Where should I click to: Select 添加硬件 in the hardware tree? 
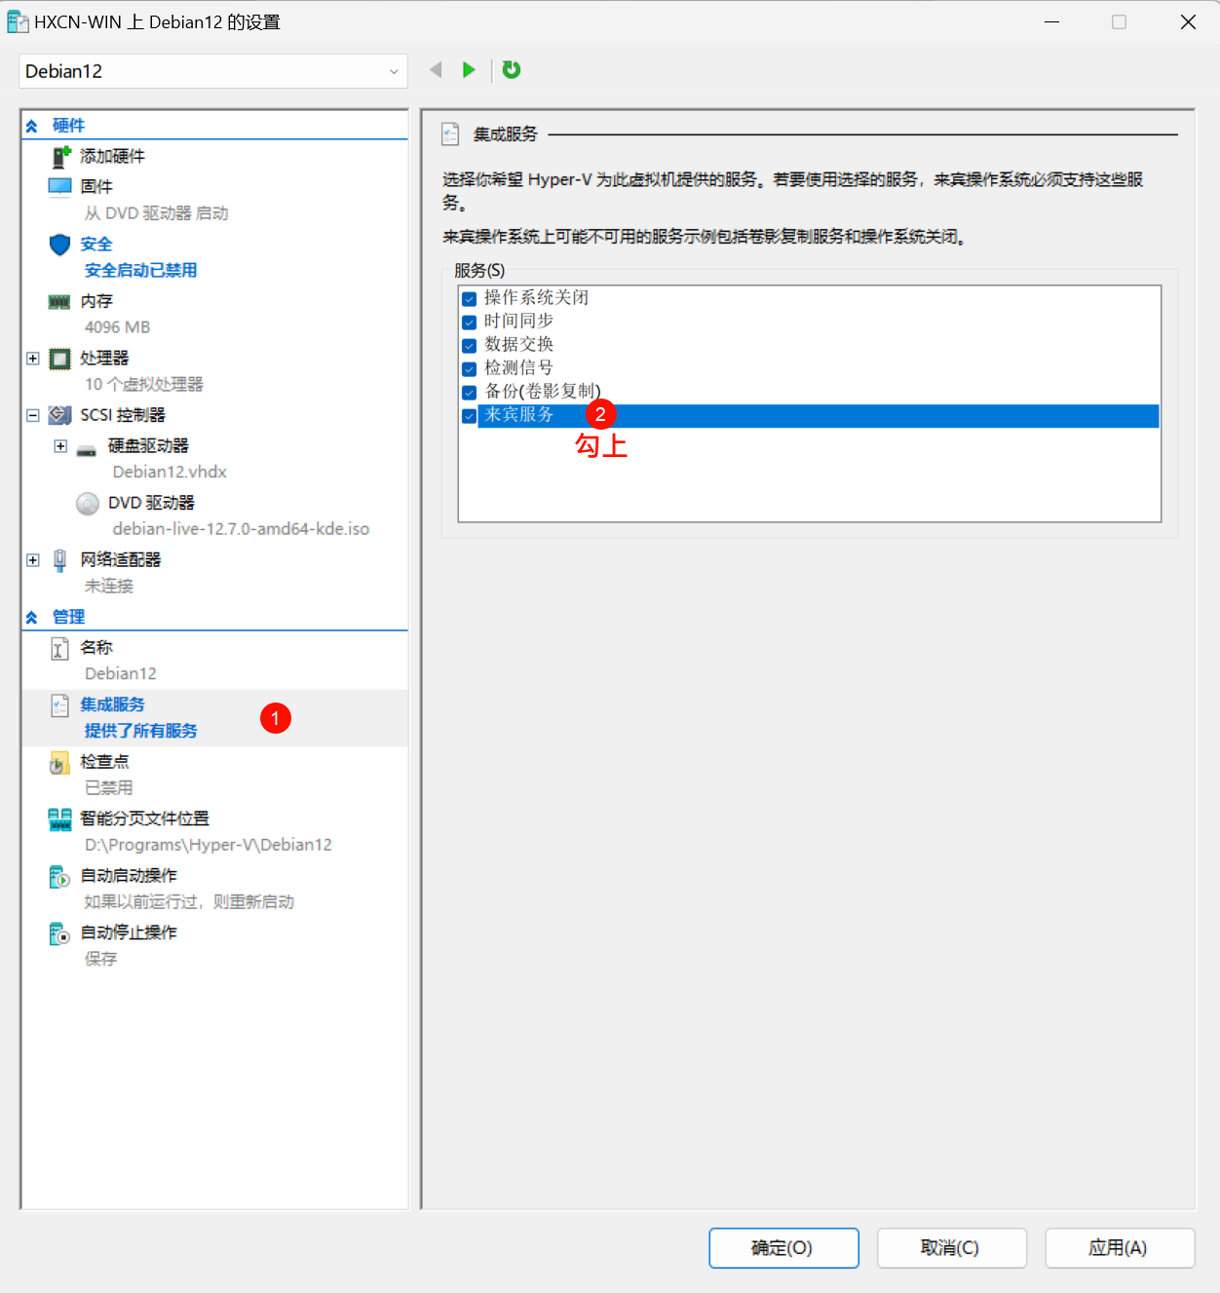(x=112, y=156)
